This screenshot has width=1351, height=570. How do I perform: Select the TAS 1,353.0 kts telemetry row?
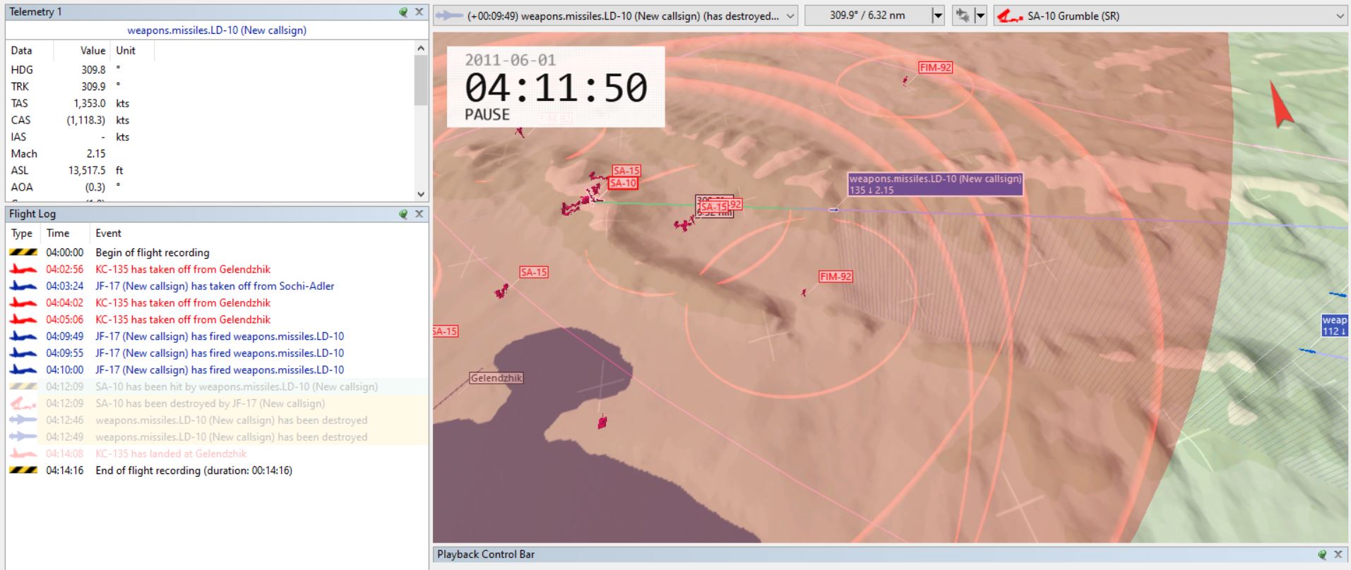coord(210,103)
